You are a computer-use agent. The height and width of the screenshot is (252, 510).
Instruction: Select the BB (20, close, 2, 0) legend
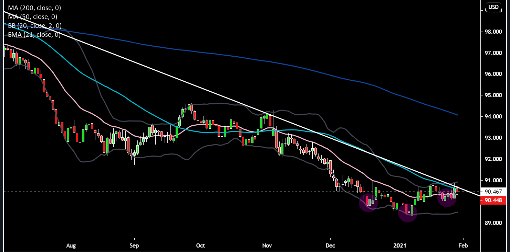(x=35, y=25)
